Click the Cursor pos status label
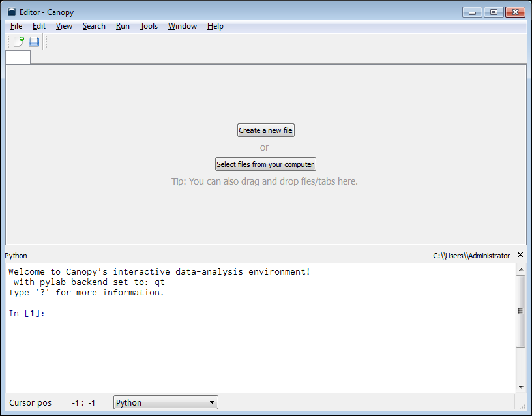Image resolution: width=532 pixels, height=416 pixels. point(30,403)
